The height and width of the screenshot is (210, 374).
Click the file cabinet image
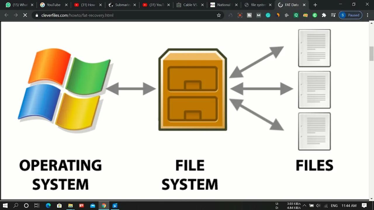click(x=193, y=90)
